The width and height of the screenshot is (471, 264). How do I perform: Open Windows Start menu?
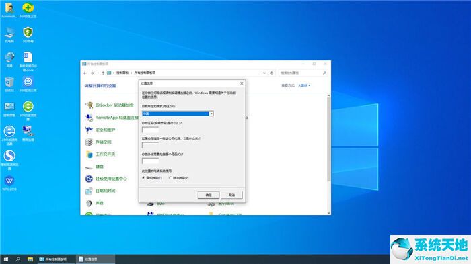point(6,259)
